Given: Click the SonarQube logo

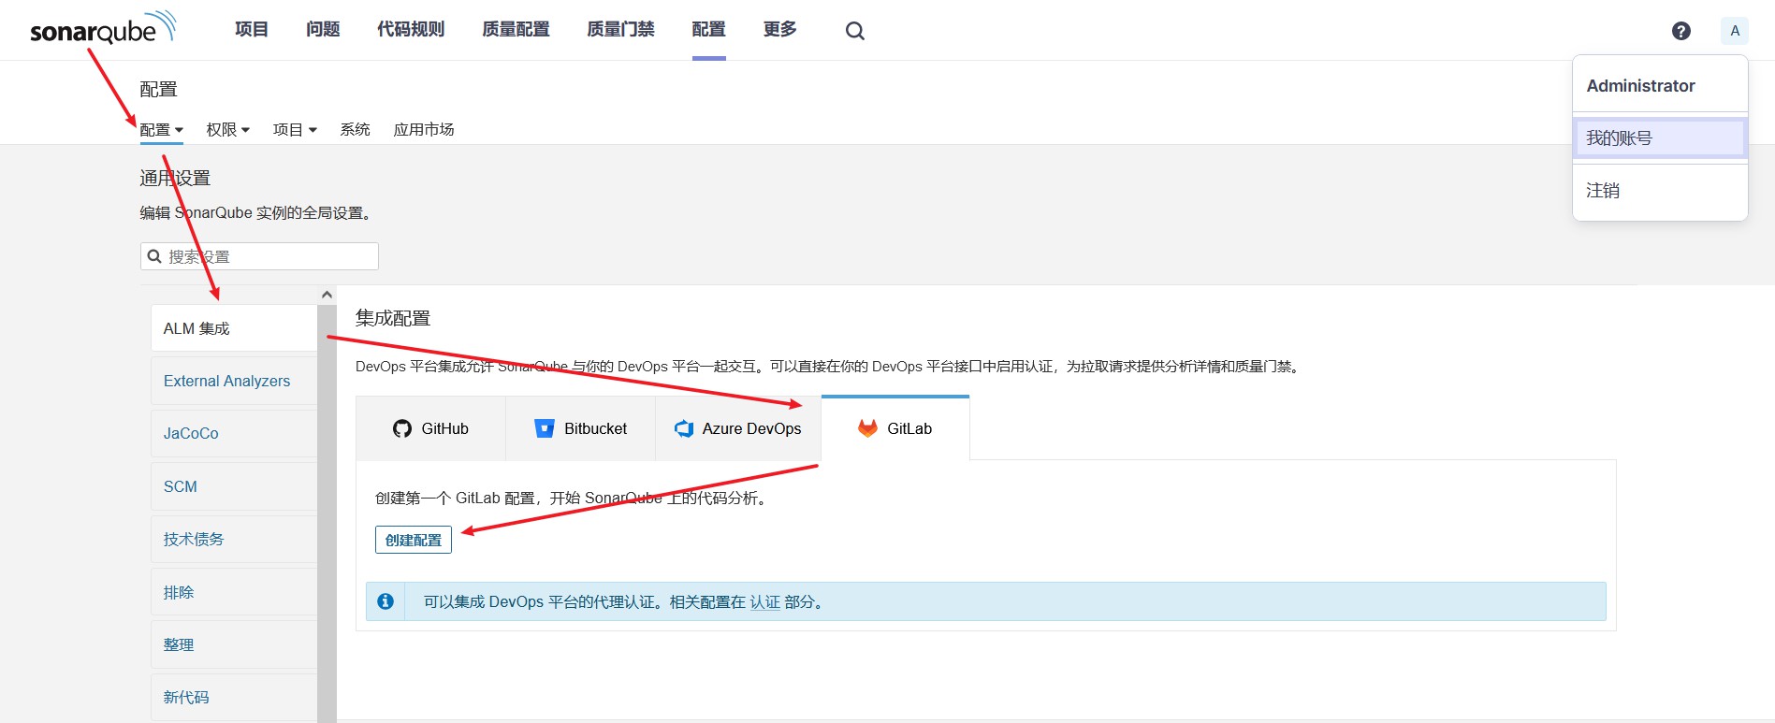Looking at the screenshot, I should pos(103,28).
